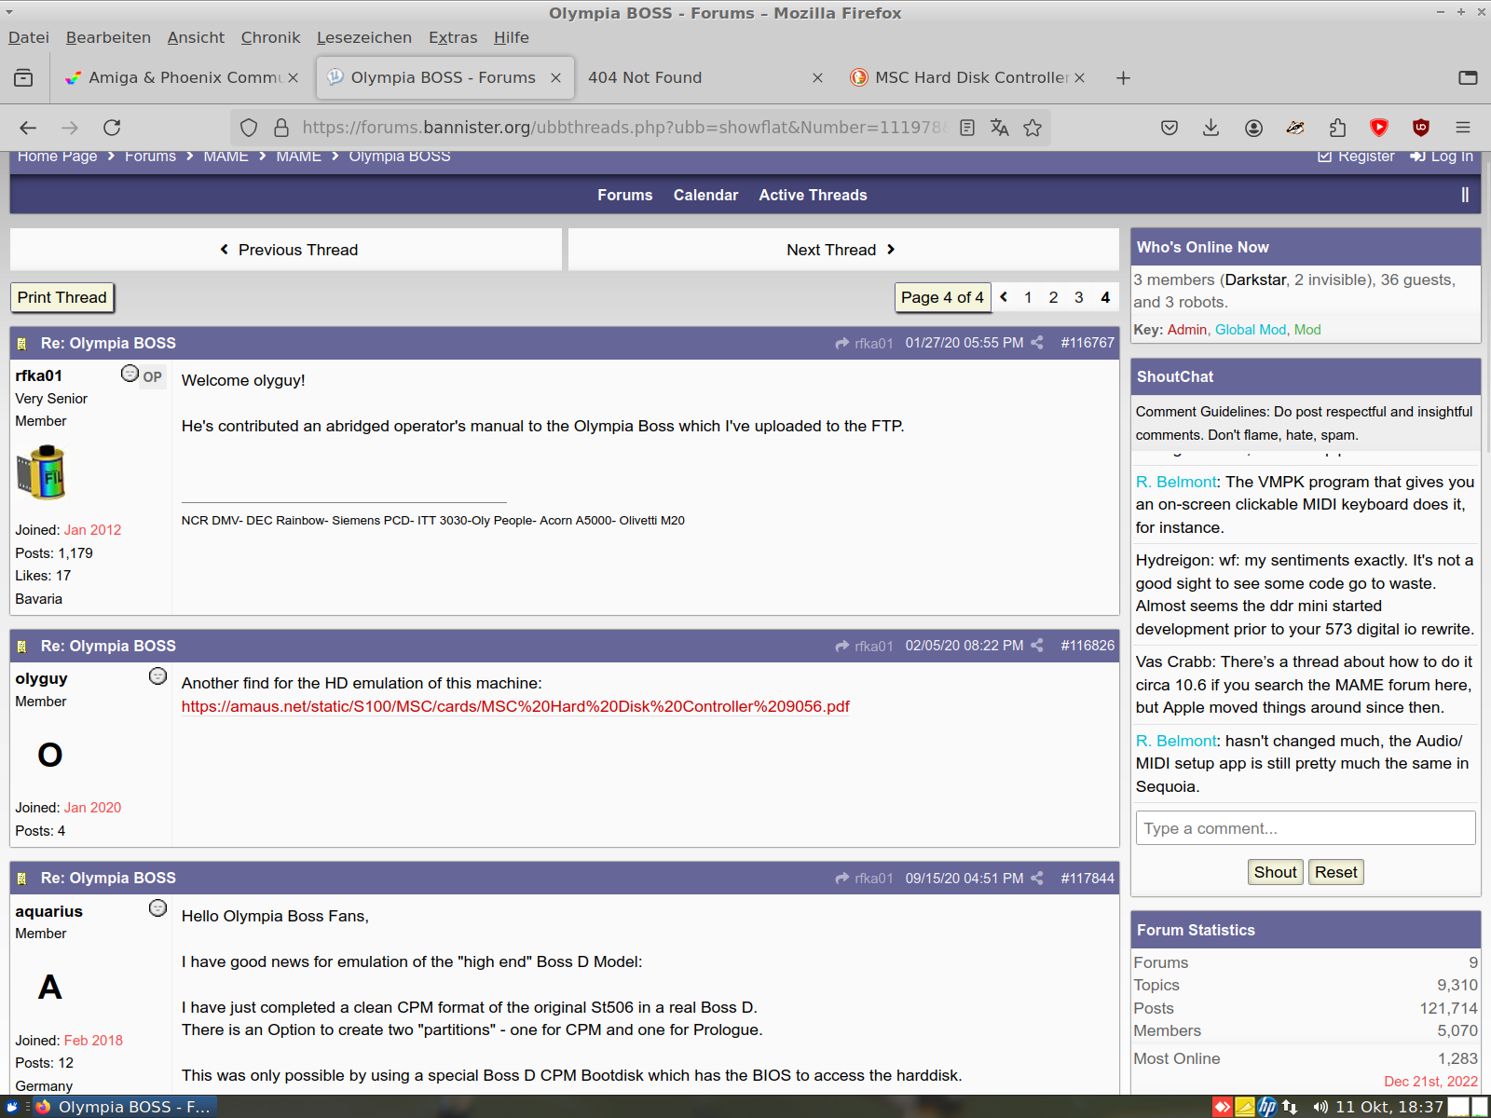Open downloads panel

click(x=1211, y=128)
